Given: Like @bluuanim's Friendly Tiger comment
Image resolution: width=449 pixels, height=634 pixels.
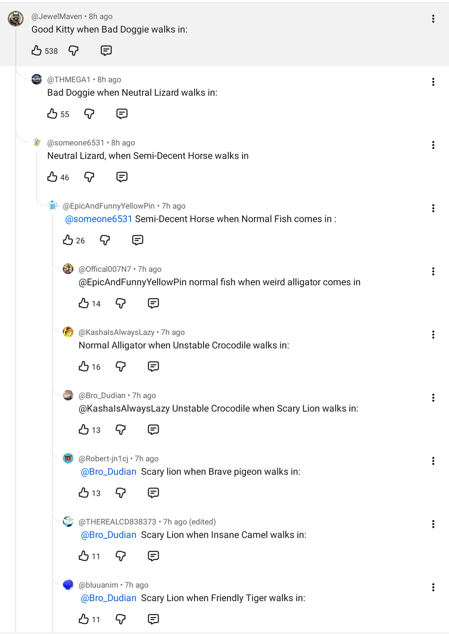Looking at the screenshot, I should coord(84,619).
